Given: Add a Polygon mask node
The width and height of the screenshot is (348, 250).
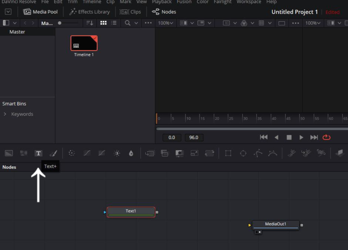Looking at the screenshot, I should pyautogui.click(x=258, y=153).
